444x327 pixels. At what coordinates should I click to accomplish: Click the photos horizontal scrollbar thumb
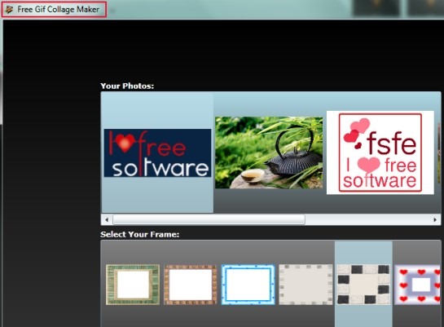tap(209, 219)
